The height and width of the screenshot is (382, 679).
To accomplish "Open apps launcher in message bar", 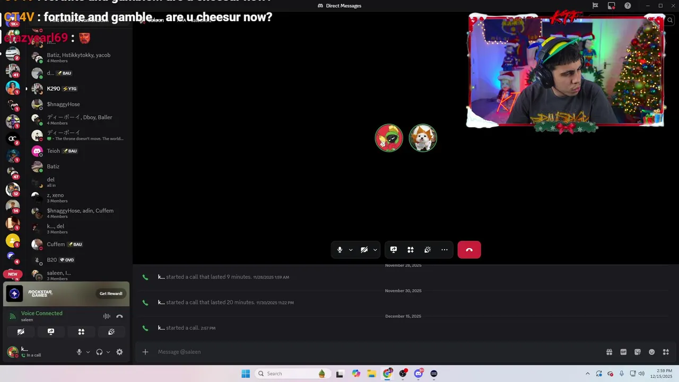I will click(666, 352).
